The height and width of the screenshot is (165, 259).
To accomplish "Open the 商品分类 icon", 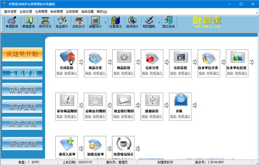I will pyautogui.click(x=95, y=57).
